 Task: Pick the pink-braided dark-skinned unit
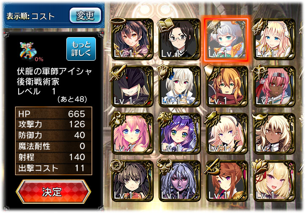point(274,86)
